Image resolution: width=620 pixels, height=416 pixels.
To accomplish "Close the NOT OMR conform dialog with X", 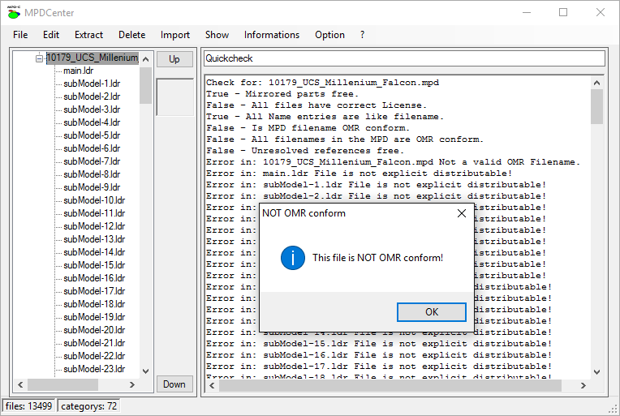I will tap(462, 213).
